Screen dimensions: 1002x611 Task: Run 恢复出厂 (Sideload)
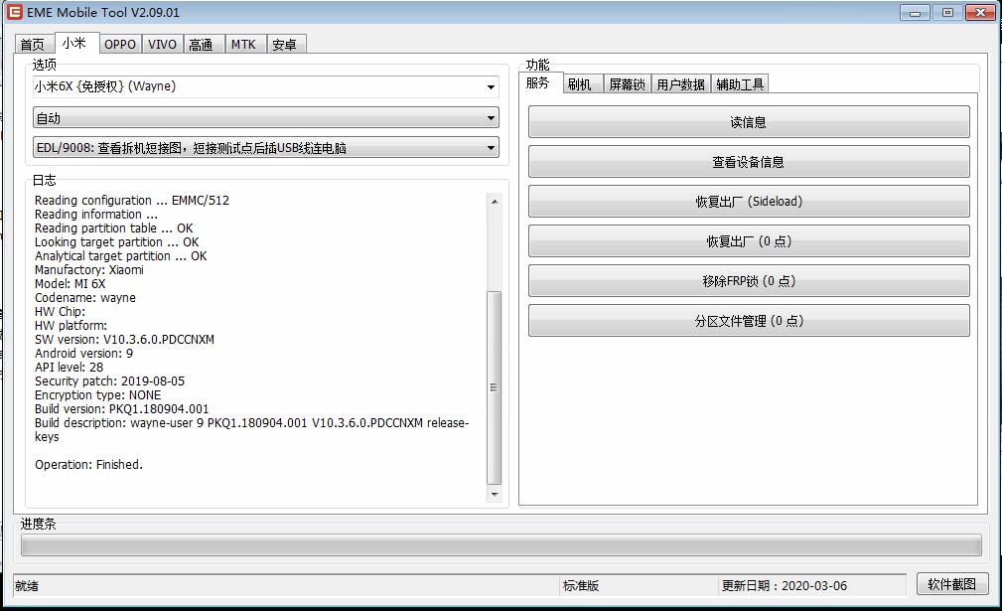point(749,202)
